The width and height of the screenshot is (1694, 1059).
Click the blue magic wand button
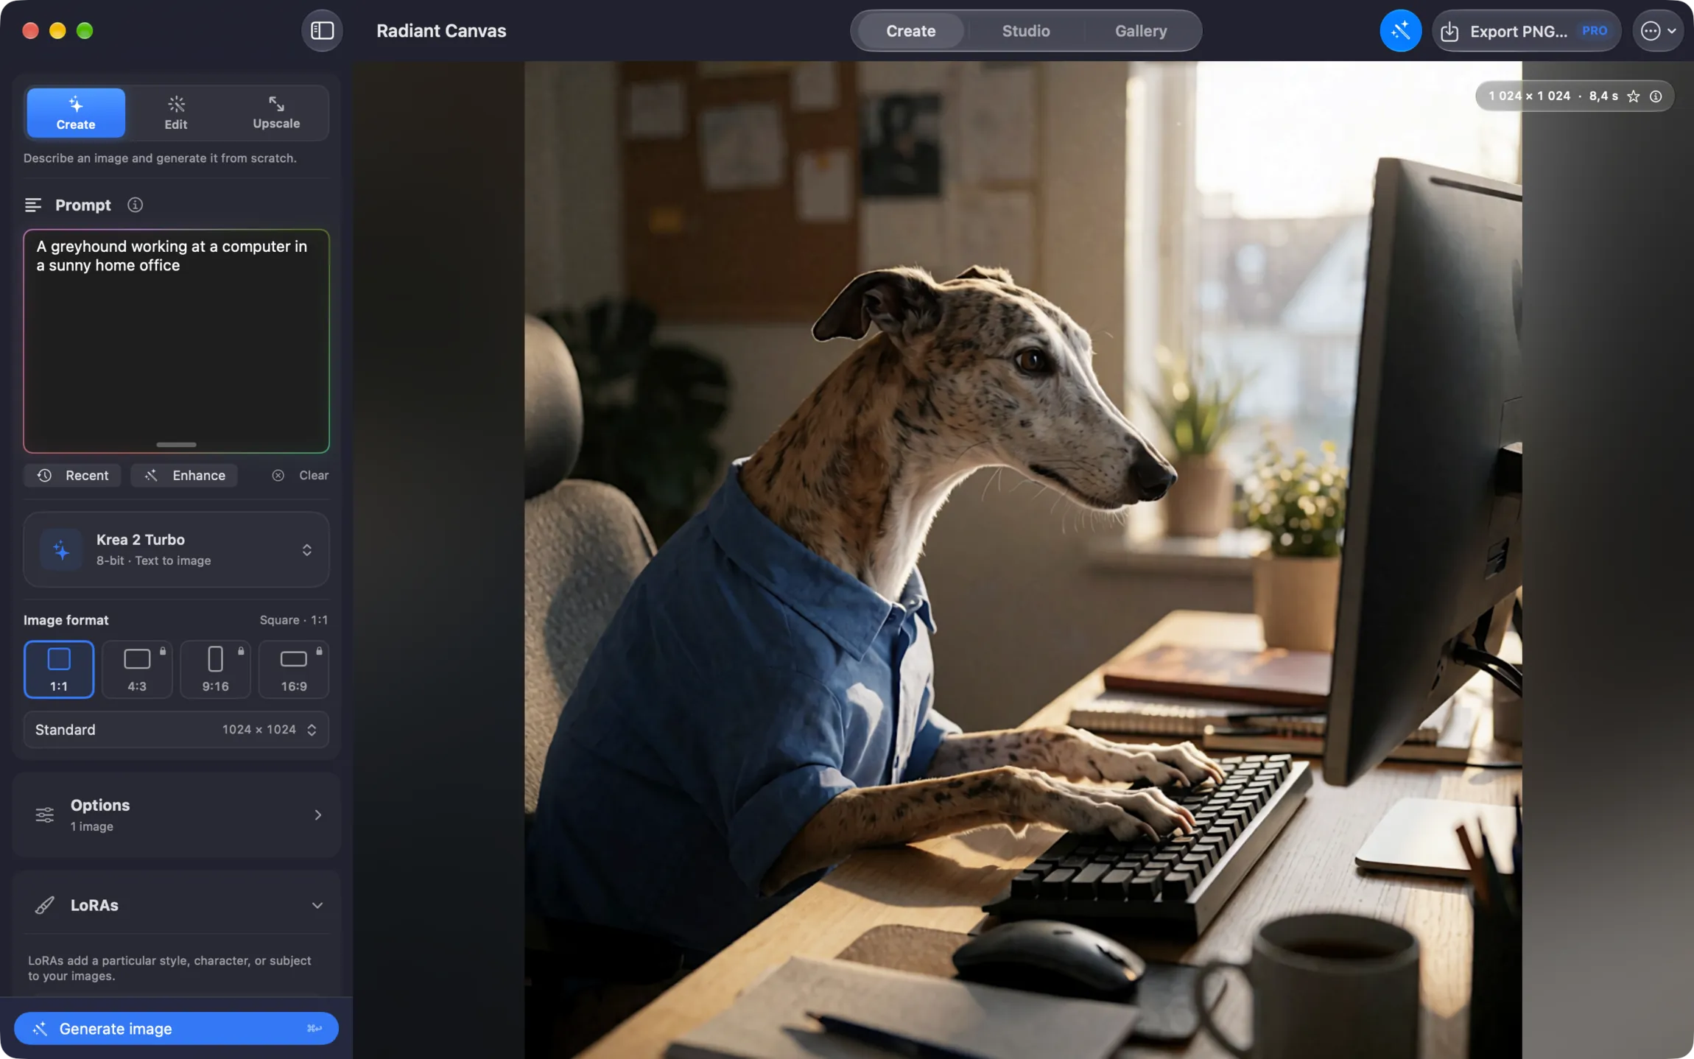[x=1400, y=31]
